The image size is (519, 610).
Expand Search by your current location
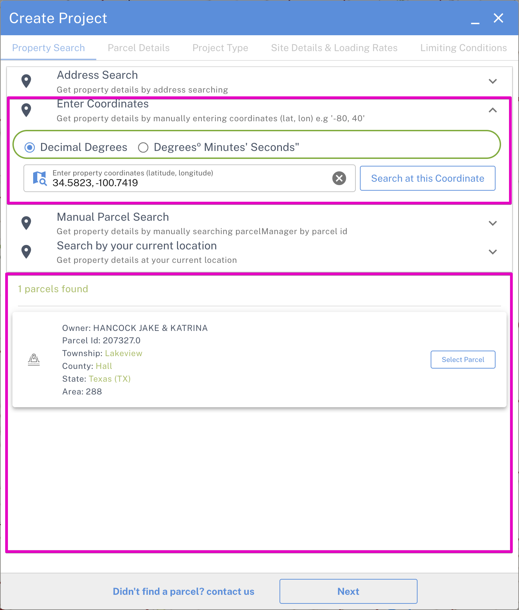pyautogui.click(x=492, y=252)
